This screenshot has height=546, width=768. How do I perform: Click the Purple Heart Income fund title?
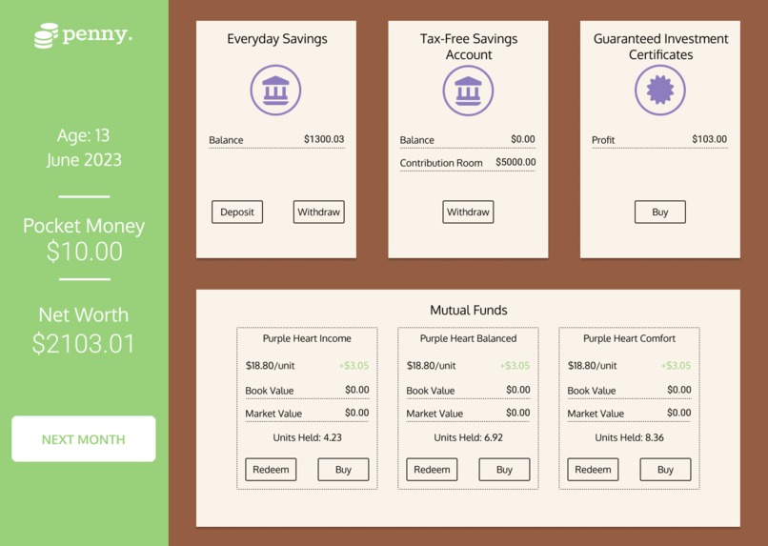pyautogui.click(x=307, y=338)
